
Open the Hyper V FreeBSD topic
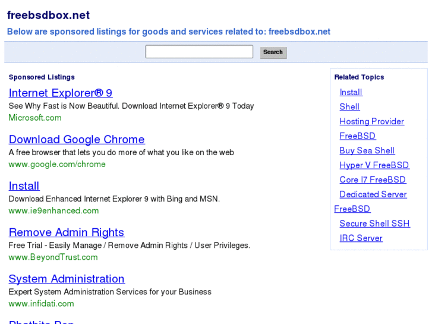(374, 165)
